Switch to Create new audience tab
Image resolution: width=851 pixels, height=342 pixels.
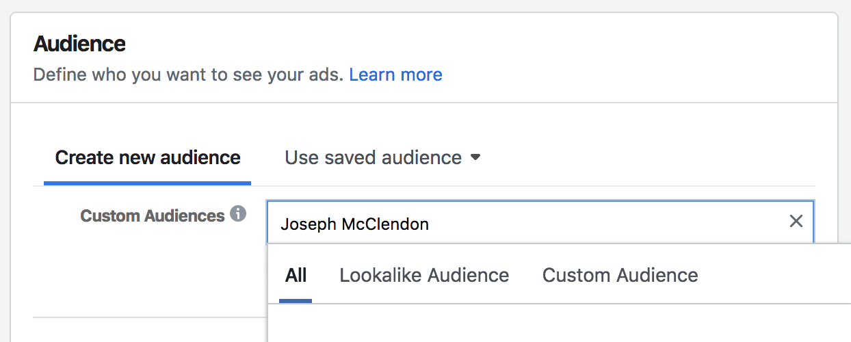point(148,157)
